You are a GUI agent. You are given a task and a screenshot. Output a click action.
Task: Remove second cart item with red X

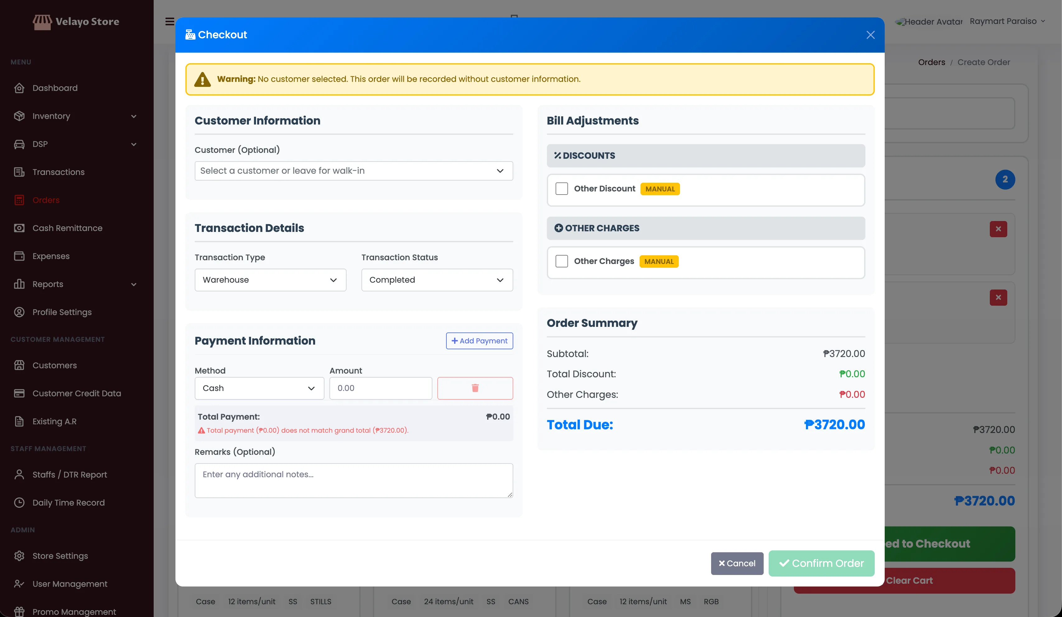pyautogui.click(x=998, y=297)
